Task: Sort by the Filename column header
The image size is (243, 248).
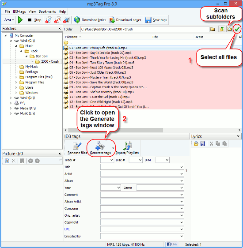Action: tap(71, 37)
